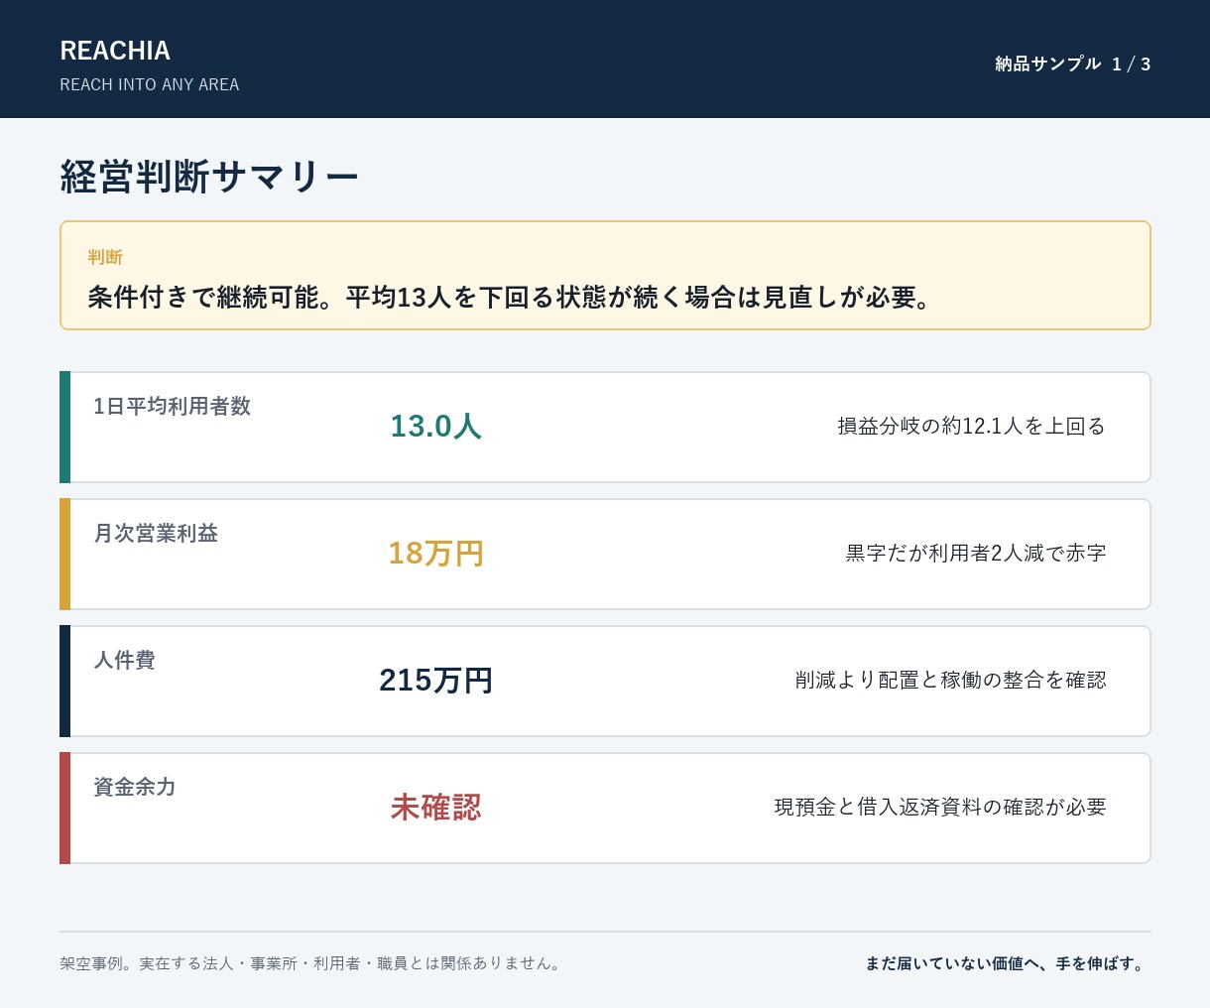1210x1008 pixels.
Task: Click the 現預金と借入返済資料の確認が必要 note
Action: [940, 808]
